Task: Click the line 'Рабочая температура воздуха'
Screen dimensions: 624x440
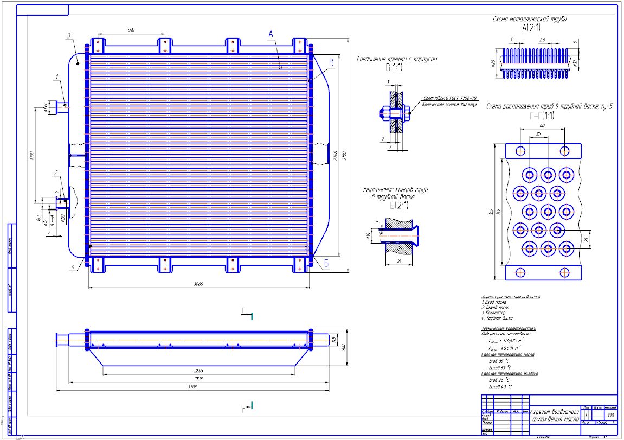Action: click(x=510, y=374)
